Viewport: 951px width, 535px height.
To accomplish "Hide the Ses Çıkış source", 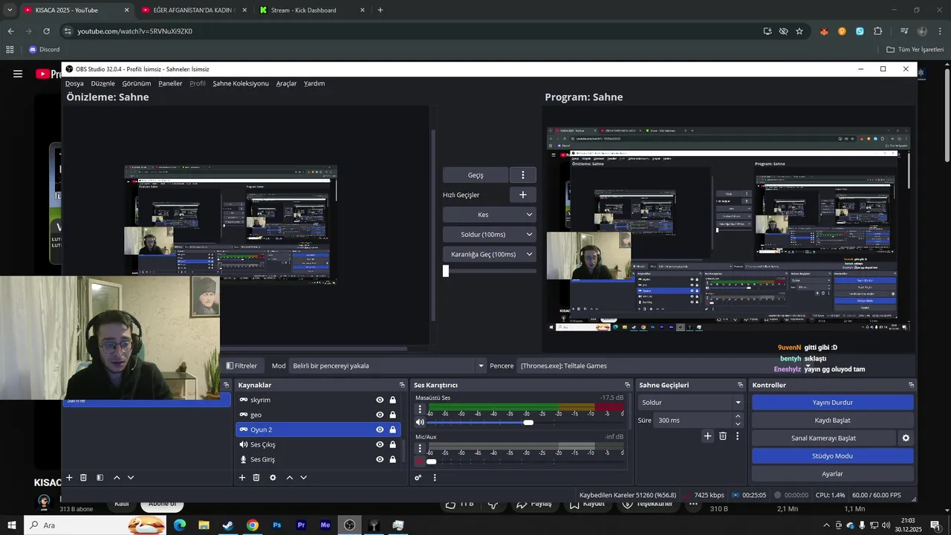I will pyautogui.click(x=380, y=444).
